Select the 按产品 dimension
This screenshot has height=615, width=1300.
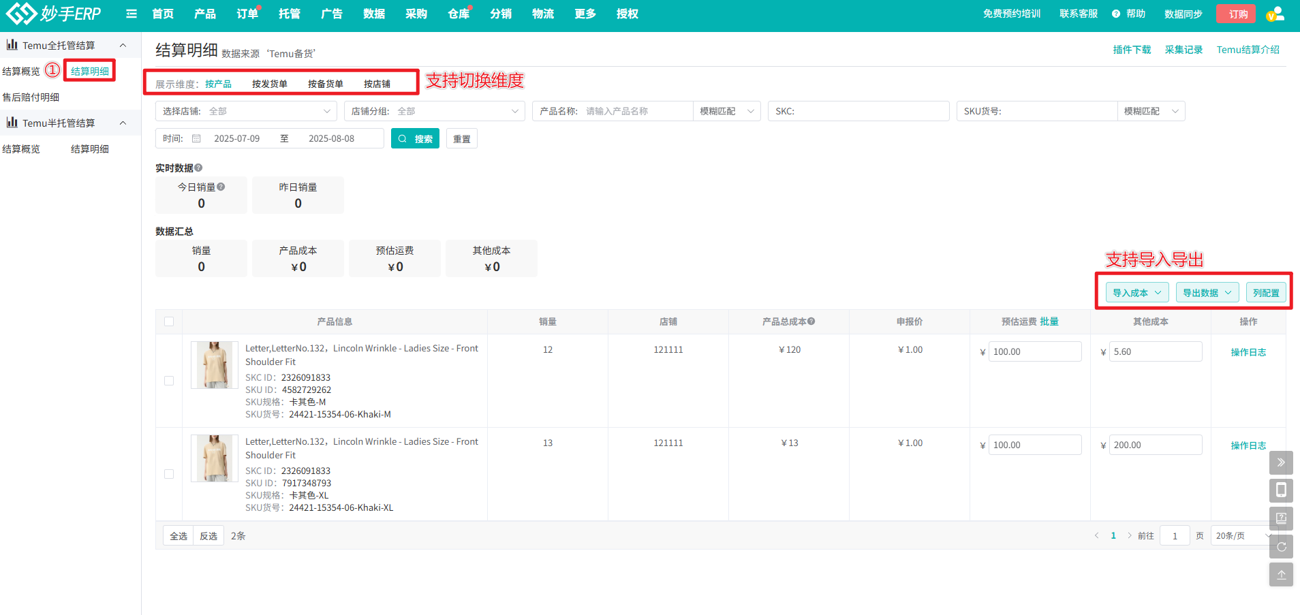pyautogui.click(x=218, y=84)
